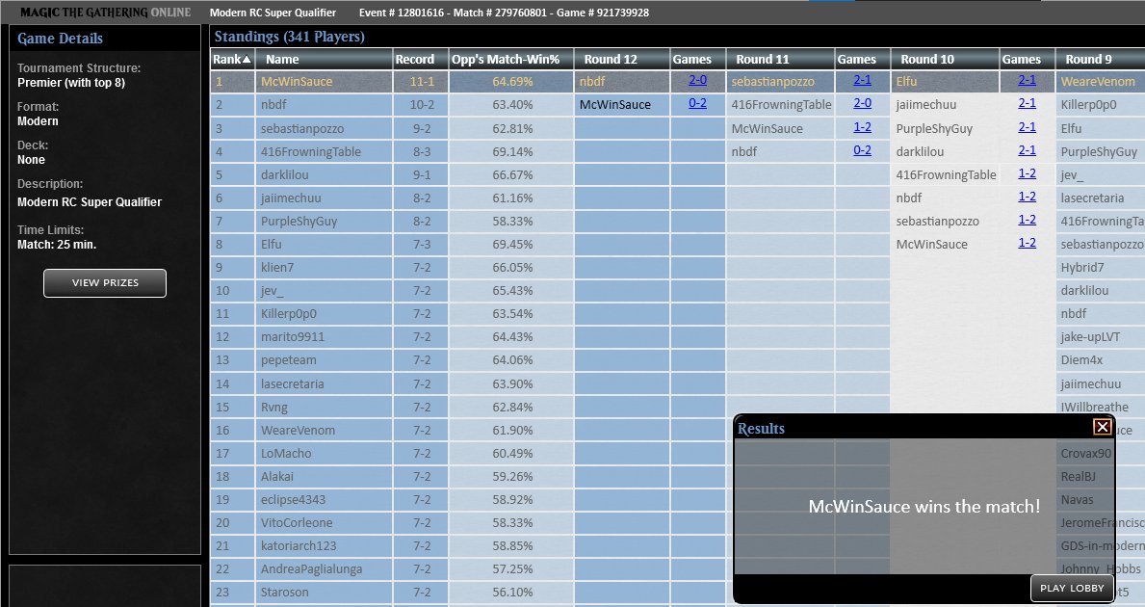This screenshot has height=607, width=1145.
Task: Click the Round 10 column header
Action: pos(944,59)
